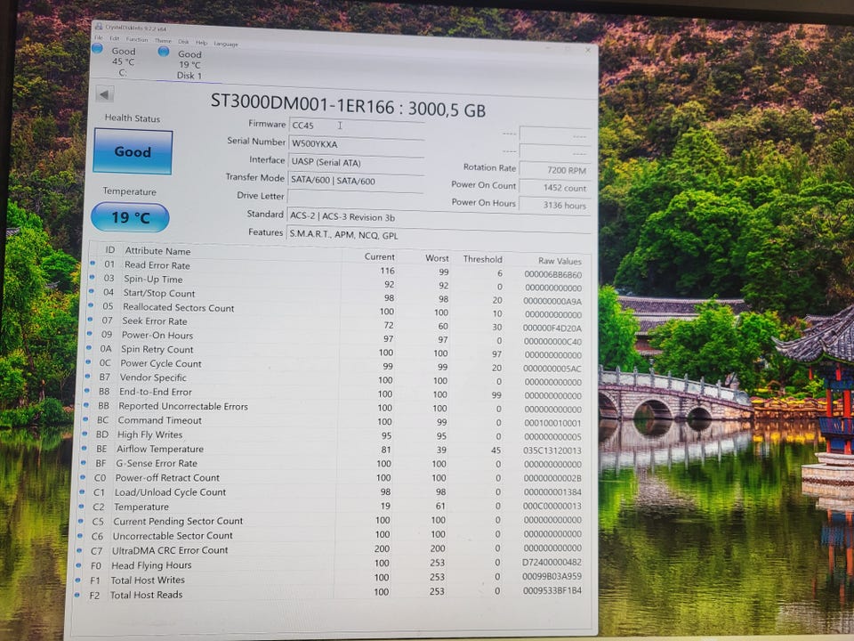Select the Head Flying Hours row text
Viewport: 854px width, 641px height.
coord(151,565)
